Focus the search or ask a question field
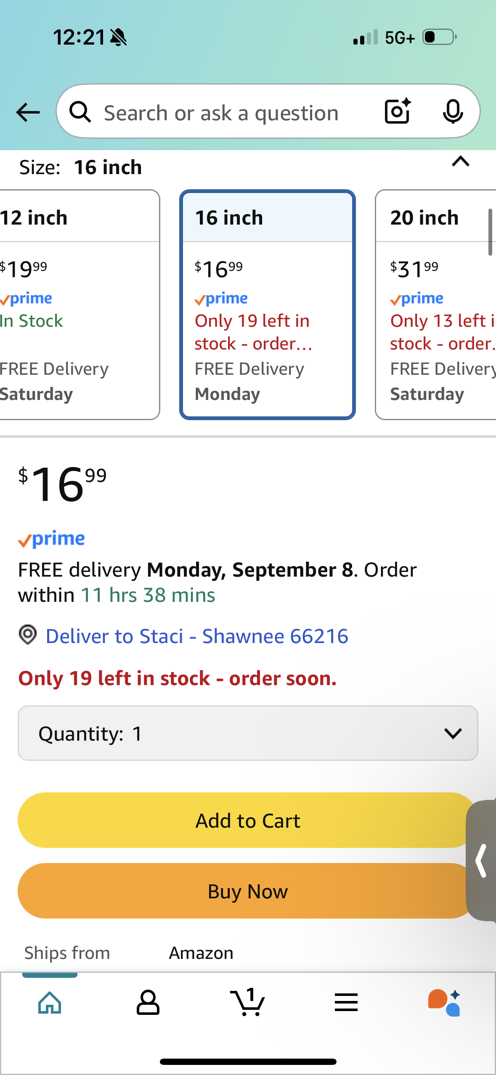 pos(221,113)
